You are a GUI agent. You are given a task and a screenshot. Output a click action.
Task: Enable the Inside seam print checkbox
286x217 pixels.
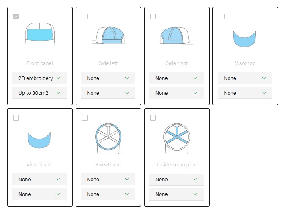coord(153,118)
